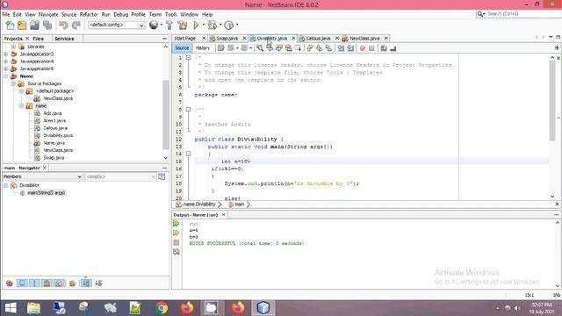Click the Debug Project toolbar icon

click(213, 25)
